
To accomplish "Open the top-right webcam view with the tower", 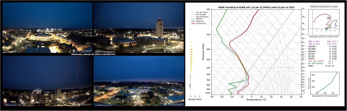I will (139, 28).
